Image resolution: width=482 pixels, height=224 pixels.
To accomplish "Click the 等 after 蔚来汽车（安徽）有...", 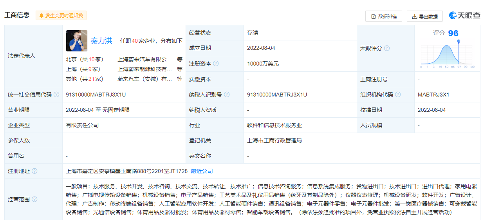I will [x=179, y=79].
